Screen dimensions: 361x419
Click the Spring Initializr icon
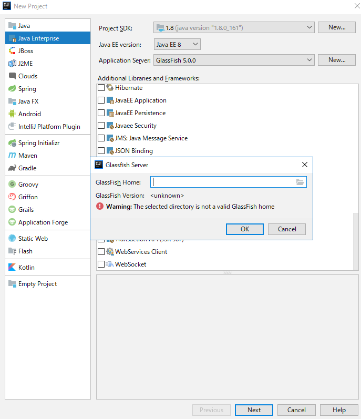12,143
